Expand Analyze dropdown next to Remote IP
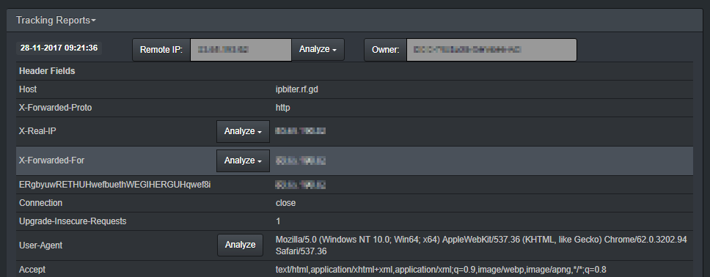 (x=318, y=49)
